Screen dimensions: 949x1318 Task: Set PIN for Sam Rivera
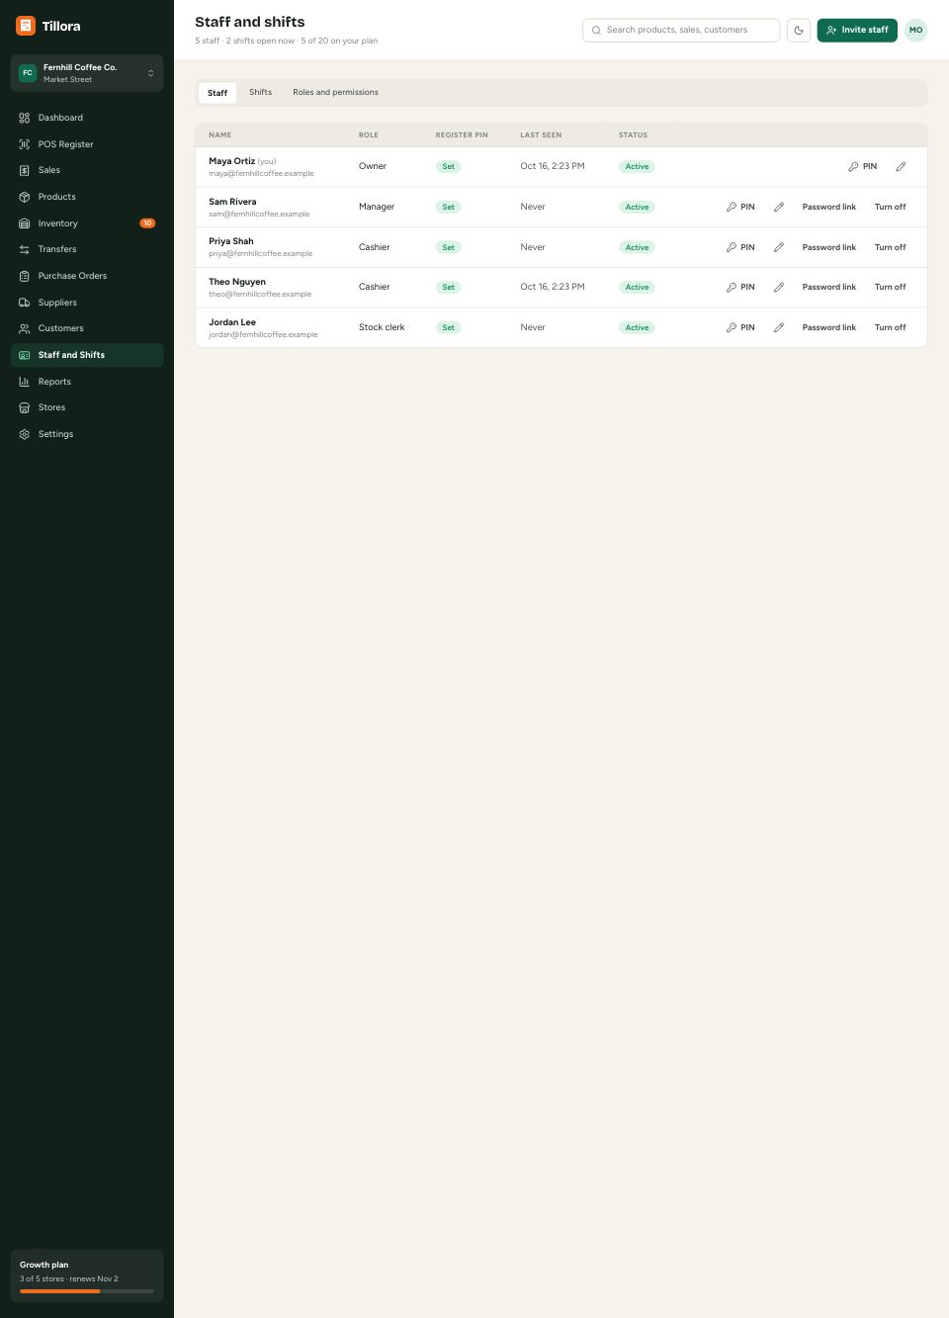coord(740,207)
